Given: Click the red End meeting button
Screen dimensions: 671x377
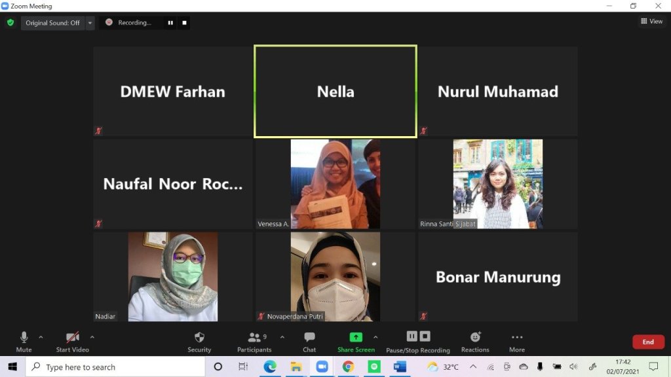Looking at the screenshot, I should coord(647,342).
